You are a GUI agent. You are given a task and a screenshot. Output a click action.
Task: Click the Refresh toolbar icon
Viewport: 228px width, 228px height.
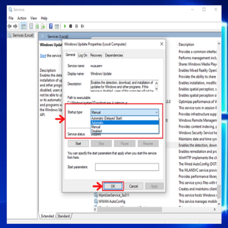[x=37, y=26]
